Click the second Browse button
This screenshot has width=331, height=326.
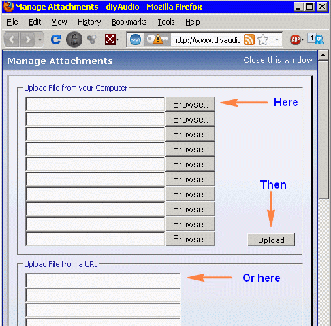tap(190, 119)
